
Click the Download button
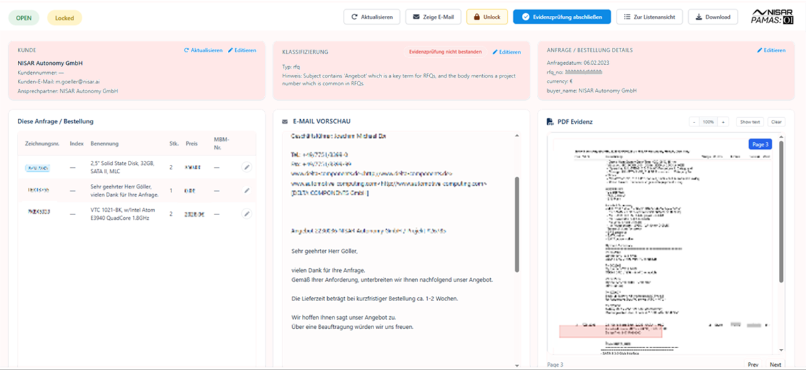pyautogui.click(x=713, y=17)
